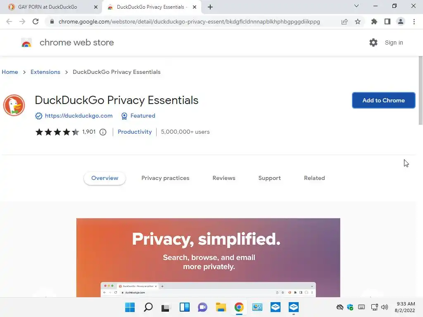
Task: Open the Productivity category link
Action: coord(135,132)
